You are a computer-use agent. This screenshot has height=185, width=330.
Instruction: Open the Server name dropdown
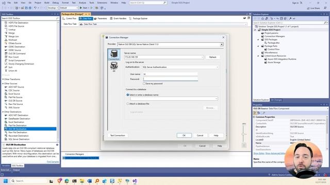click(x=202, y=57)
